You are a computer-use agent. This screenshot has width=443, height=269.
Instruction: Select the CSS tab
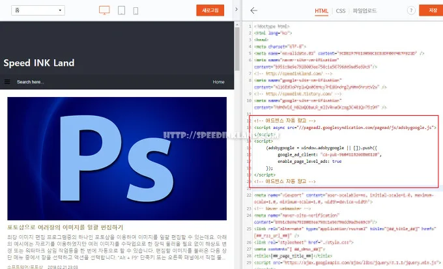pyautogui.click(x=341, y=11)
